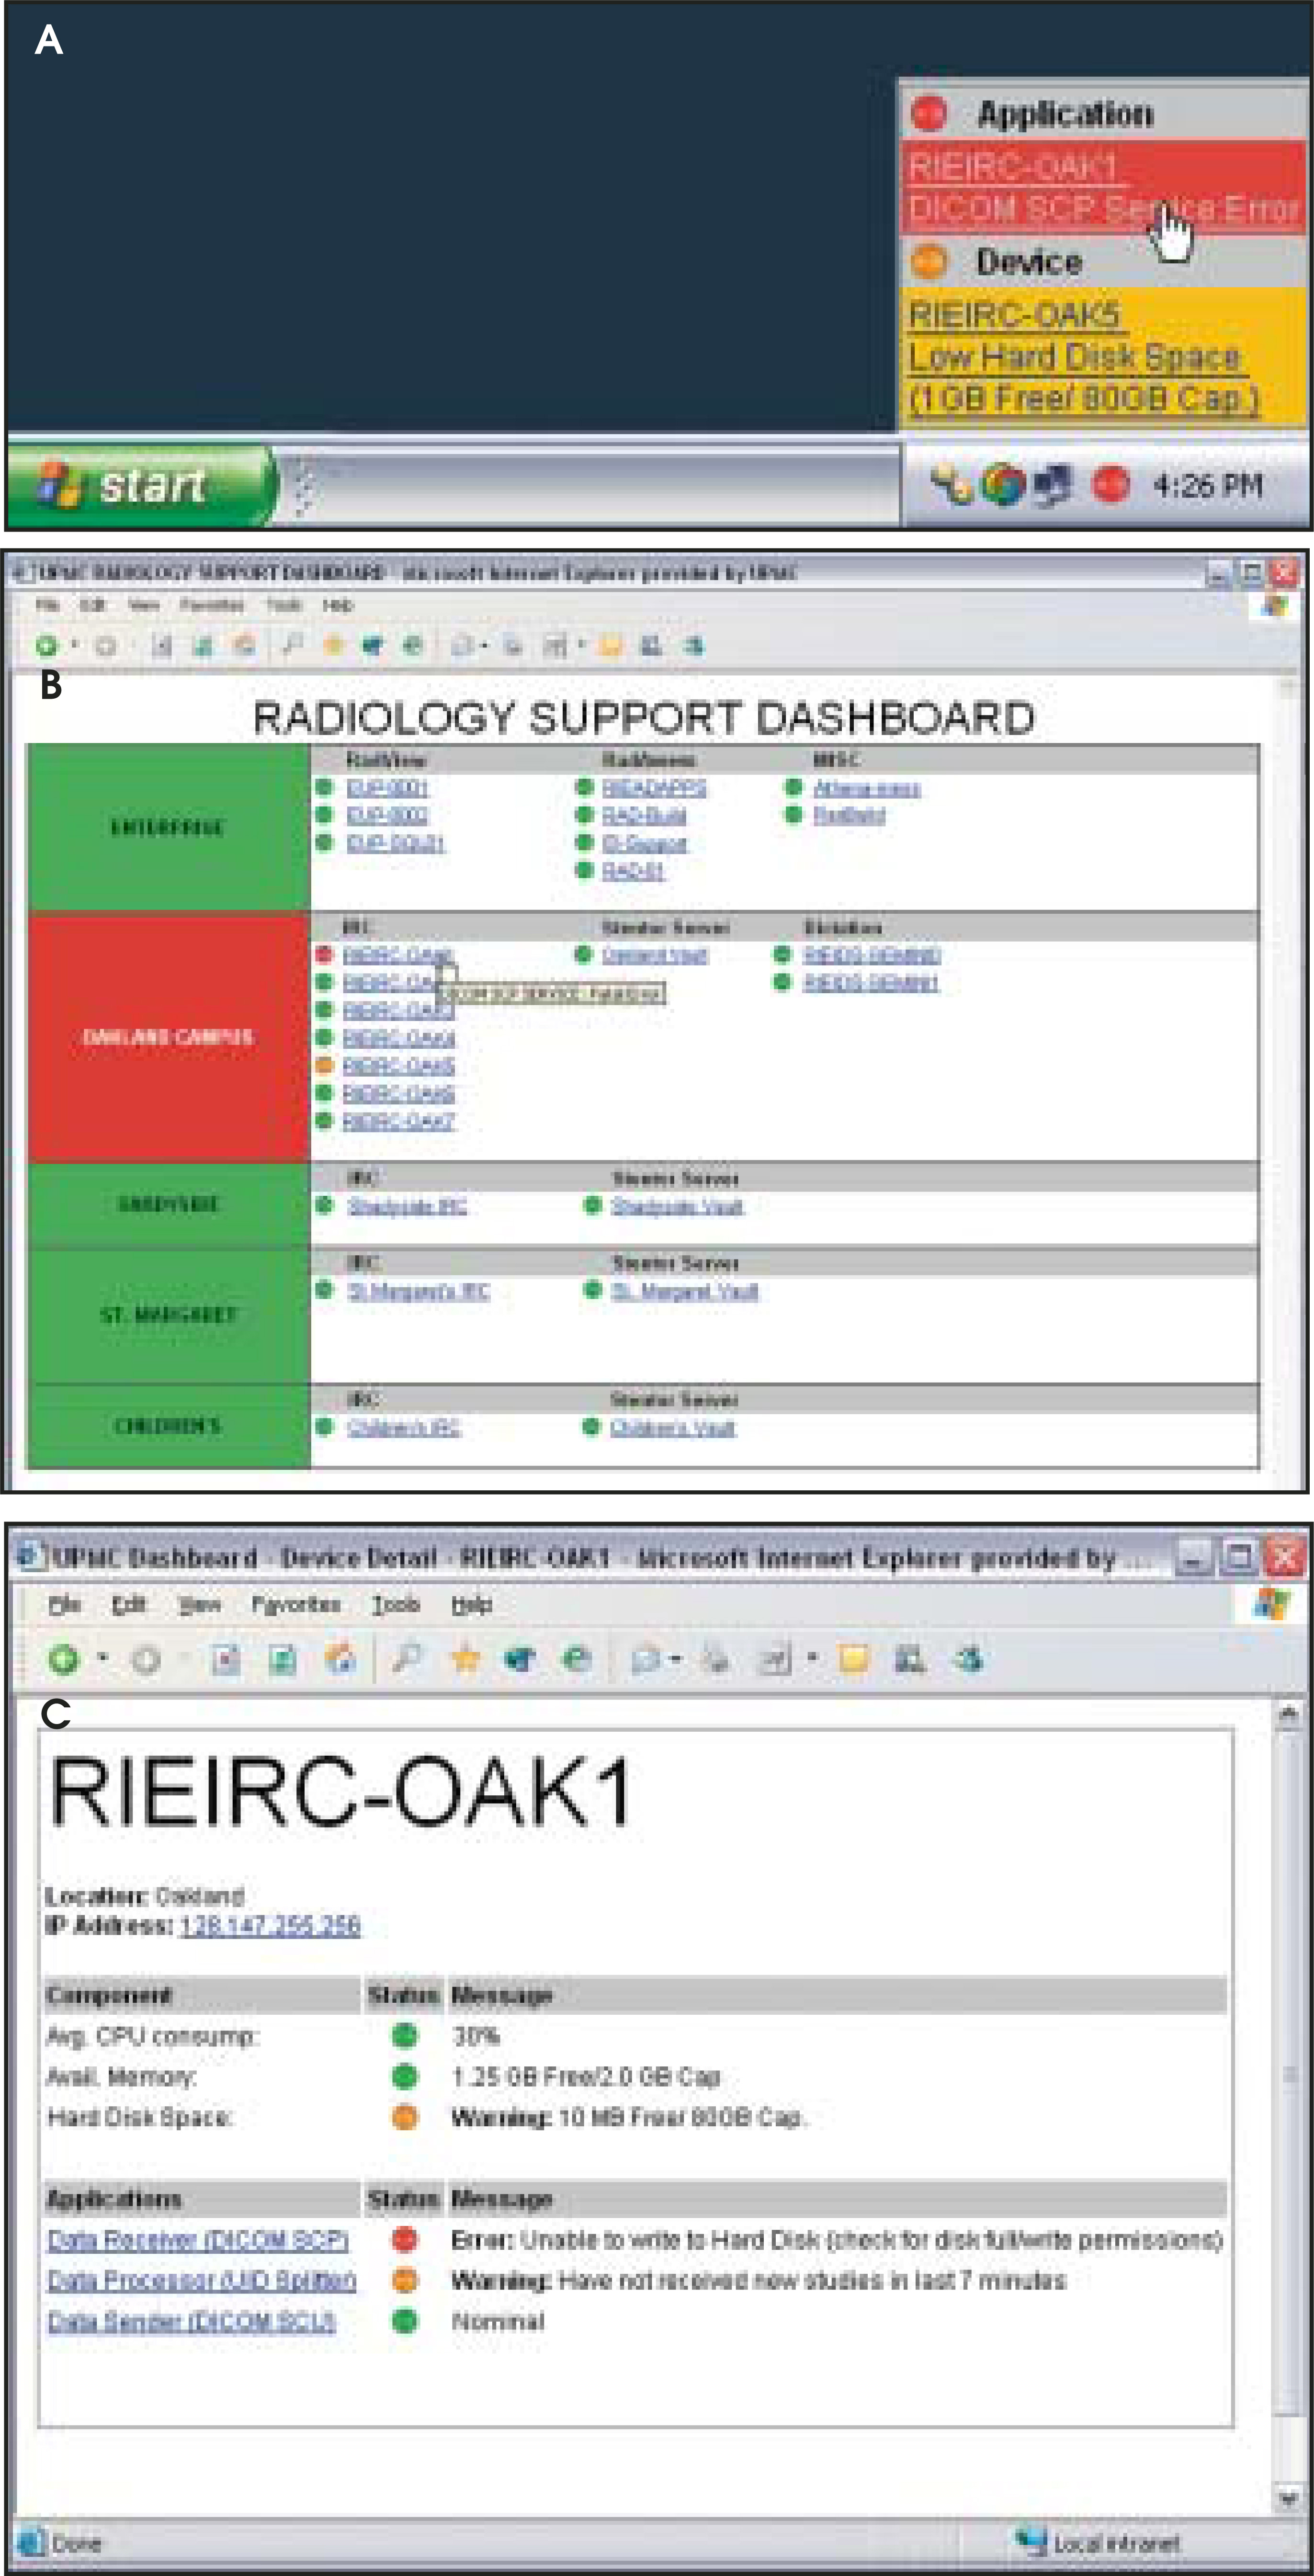Open Data Sender (DICOM SCU) link
The width and height of the screenshot is (1314, 2576).
pos(191,2321)
